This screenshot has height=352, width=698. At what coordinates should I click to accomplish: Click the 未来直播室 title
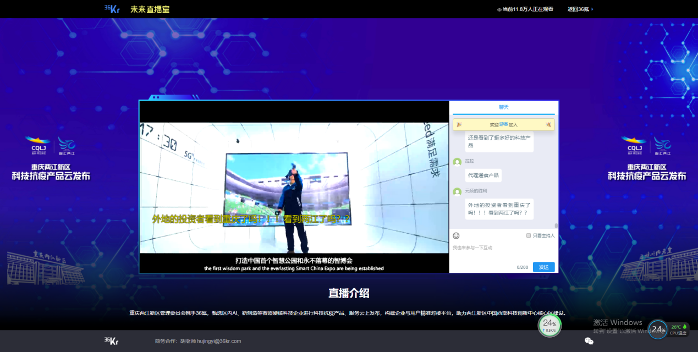(x=150, y=9)
